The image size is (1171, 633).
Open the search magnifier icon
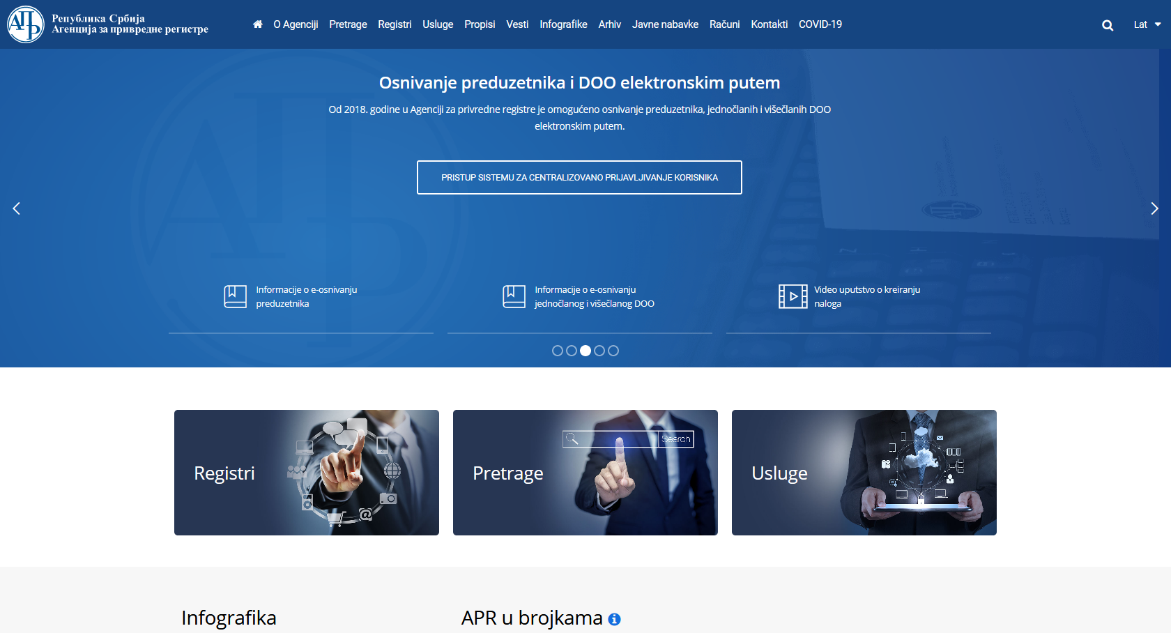(1107, 25)
